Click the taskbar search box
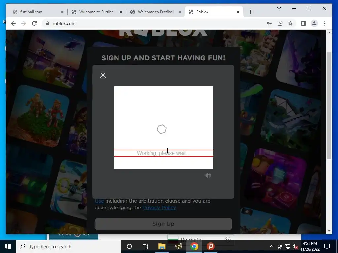 [x=69, y=246]
